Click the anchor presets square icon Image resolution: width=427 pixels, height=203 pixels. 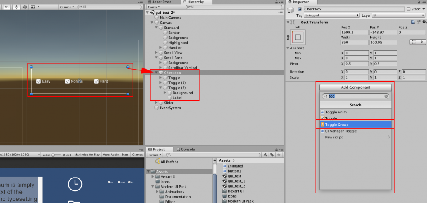[x=297, y=37]
